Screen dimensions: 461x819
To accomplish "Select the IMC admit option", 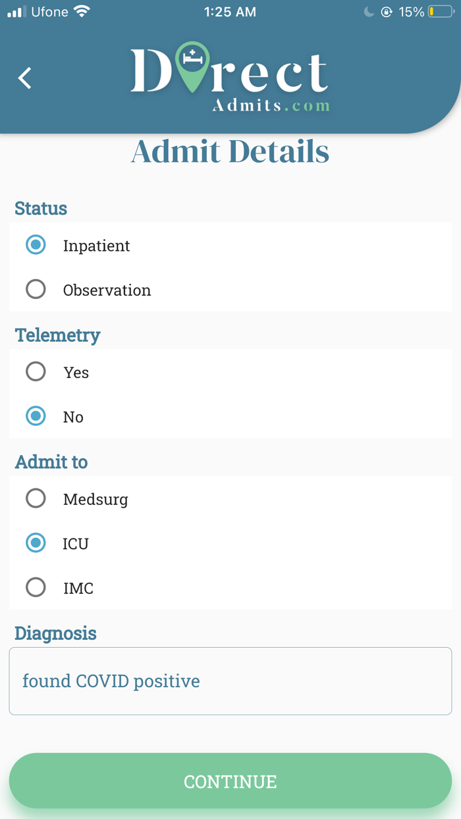I will pos(36,587).
